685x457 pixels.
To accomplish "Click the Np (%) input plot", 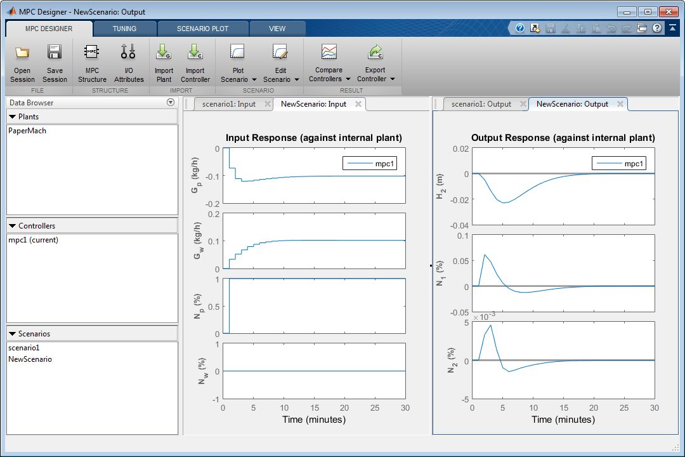I will coord(314,306).
